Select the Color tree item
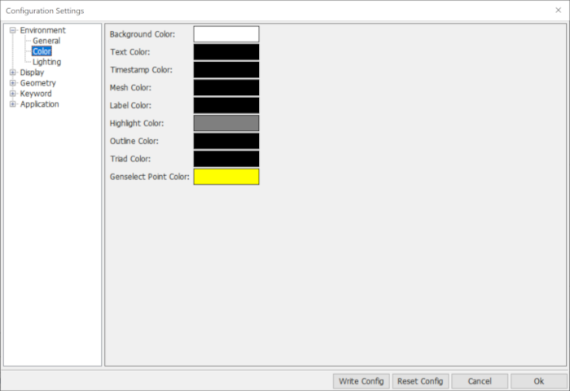 pyautogui.click(x=42, y=51)
